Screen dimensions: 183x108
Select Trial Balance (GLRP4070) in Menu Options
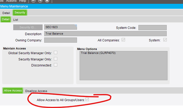pos(98,53)
